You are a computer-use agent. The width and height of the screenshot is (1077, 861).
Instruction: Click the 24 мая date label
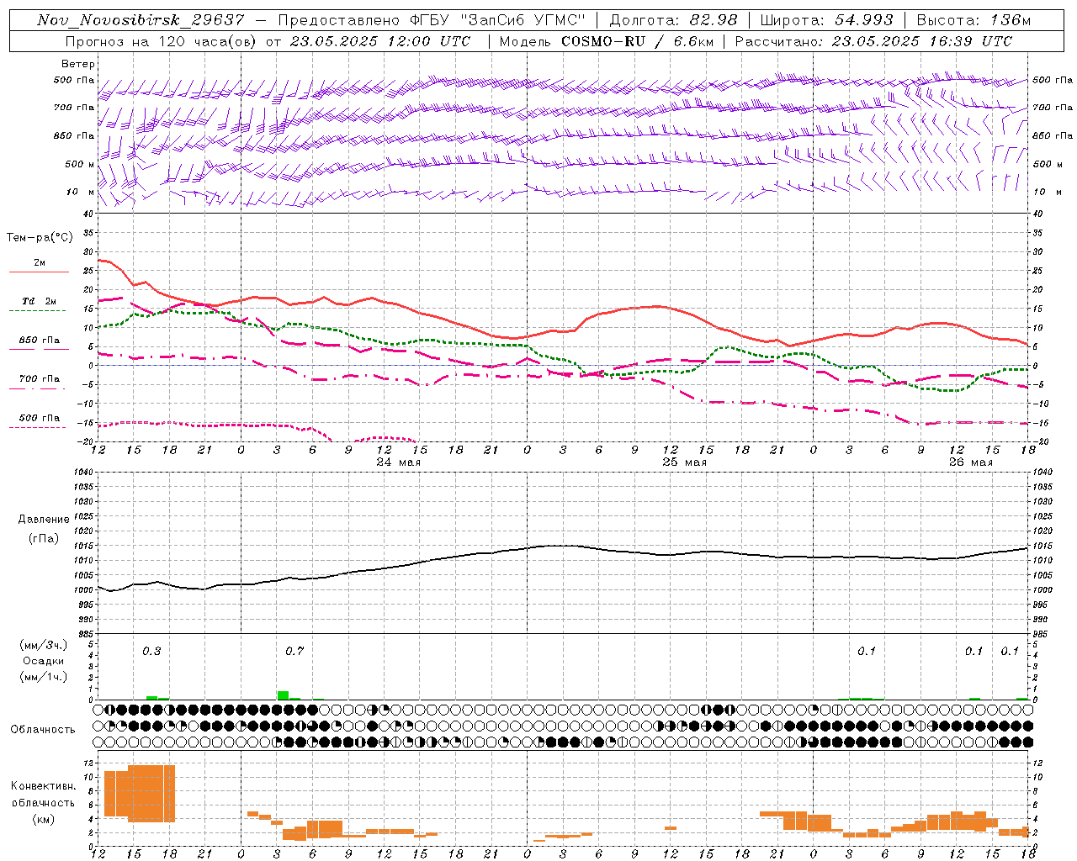point(398,462)
